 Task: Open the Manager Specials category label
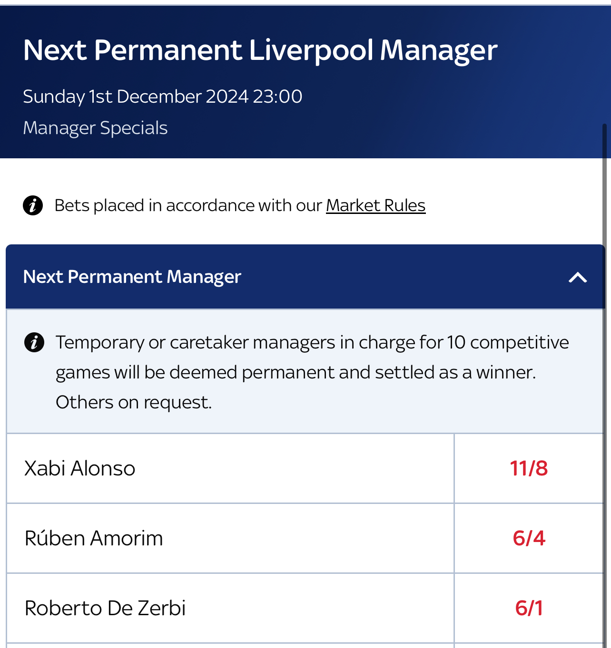95,128
